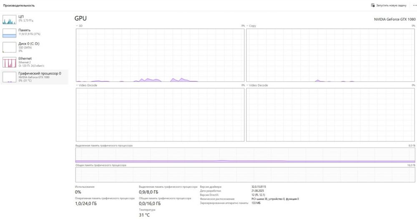Click the Ethernet 2 adapter subtitle
The height and width of the screenshot is (219, 417).
25,62
